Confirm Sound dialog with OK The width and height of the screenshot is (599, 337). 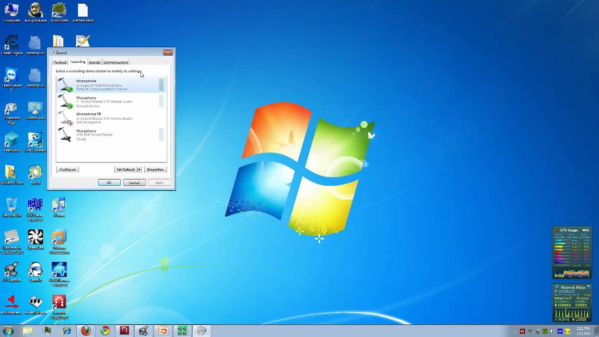(x=109, y=183)
